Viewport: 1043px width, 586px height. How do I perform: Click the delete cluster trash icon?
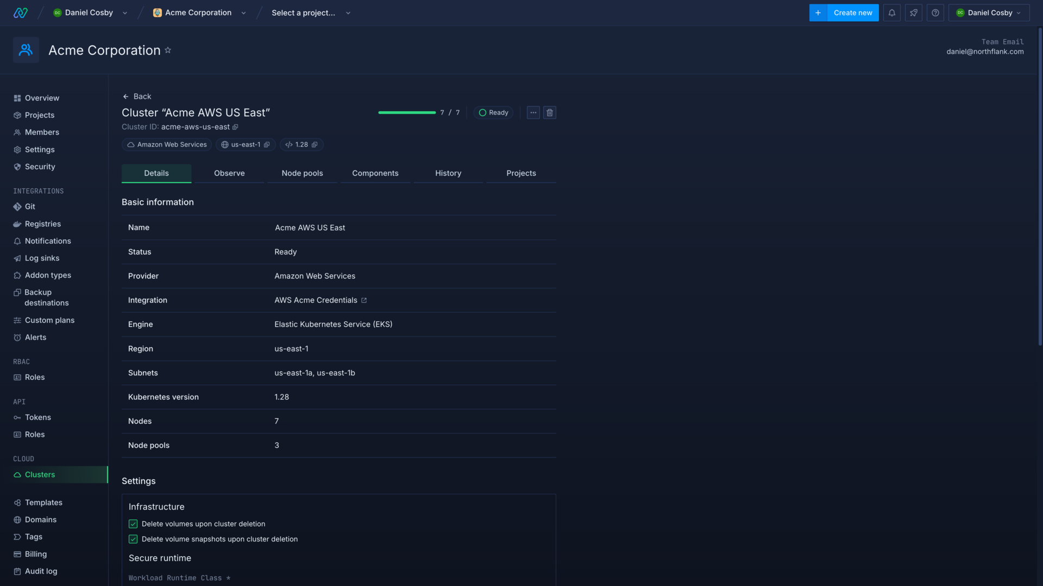550,112
